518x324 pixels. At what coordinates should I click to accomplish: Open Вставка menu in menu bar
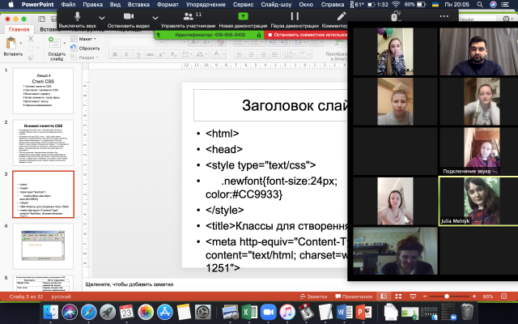click(138, 4)
